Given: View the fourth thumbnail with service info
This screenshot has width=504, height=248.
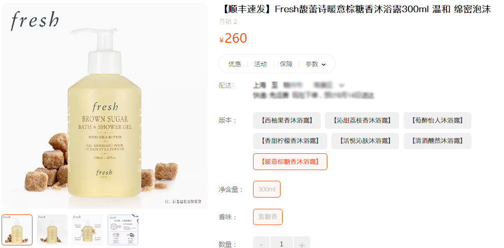Looking at the screenshot, I should pyautogui.click(x=123, y=230).
